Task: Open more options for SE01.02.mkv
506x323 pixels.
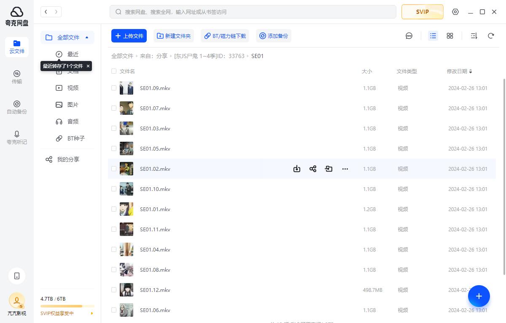Action: (x=345, y=169)
